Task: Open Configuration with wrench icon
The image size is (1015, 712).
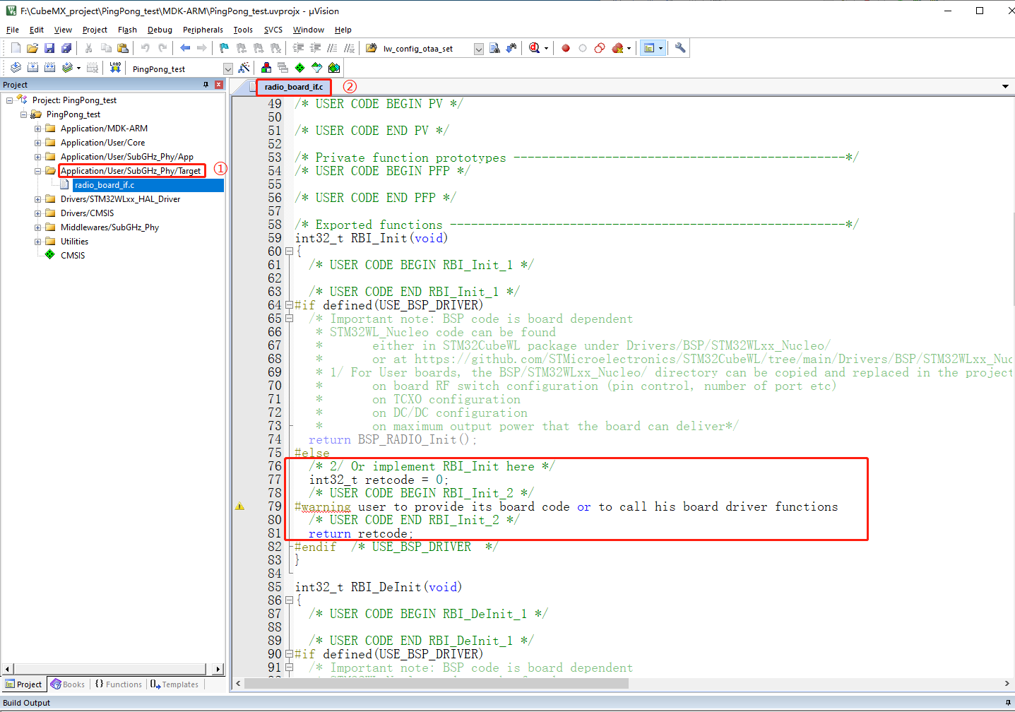Action: 680,48
